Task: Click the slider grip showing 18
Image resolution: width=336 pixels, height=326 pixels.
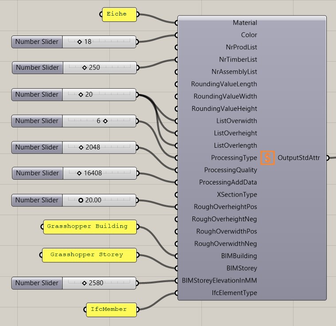Action: point(80,42)
